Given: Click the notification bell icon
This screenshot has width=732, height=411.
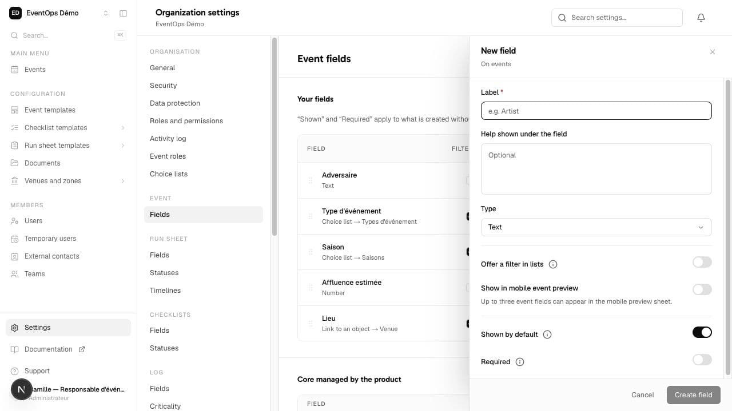Looking at the screenshot, I should [x=701, y=18].
